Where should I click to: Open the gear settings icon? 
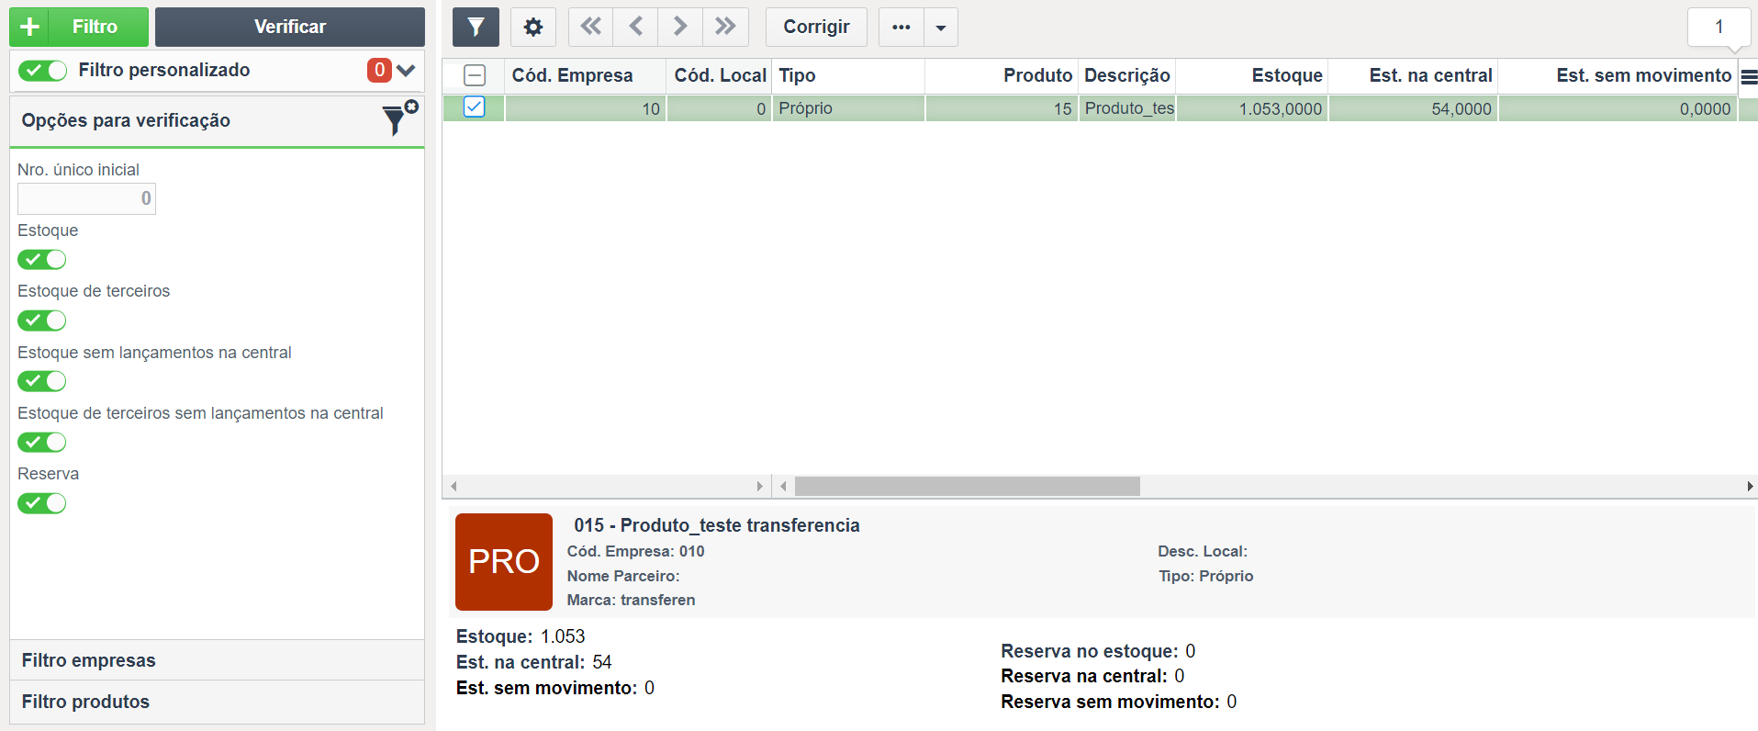533,28
